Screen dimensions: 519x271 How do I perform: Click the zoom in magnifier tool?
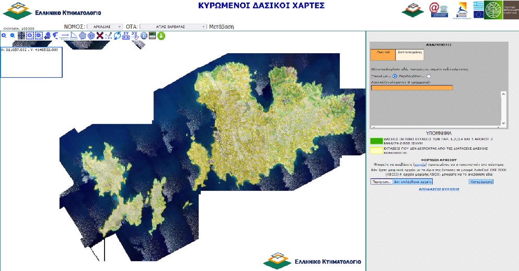(4, 35)
